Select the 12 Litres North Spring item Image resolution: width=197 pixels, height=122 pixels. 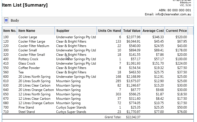click(x=34, y=94)
